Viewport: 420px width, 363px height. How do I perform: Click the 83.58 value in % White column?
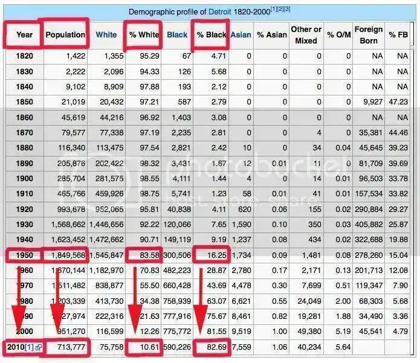(145, 255)
